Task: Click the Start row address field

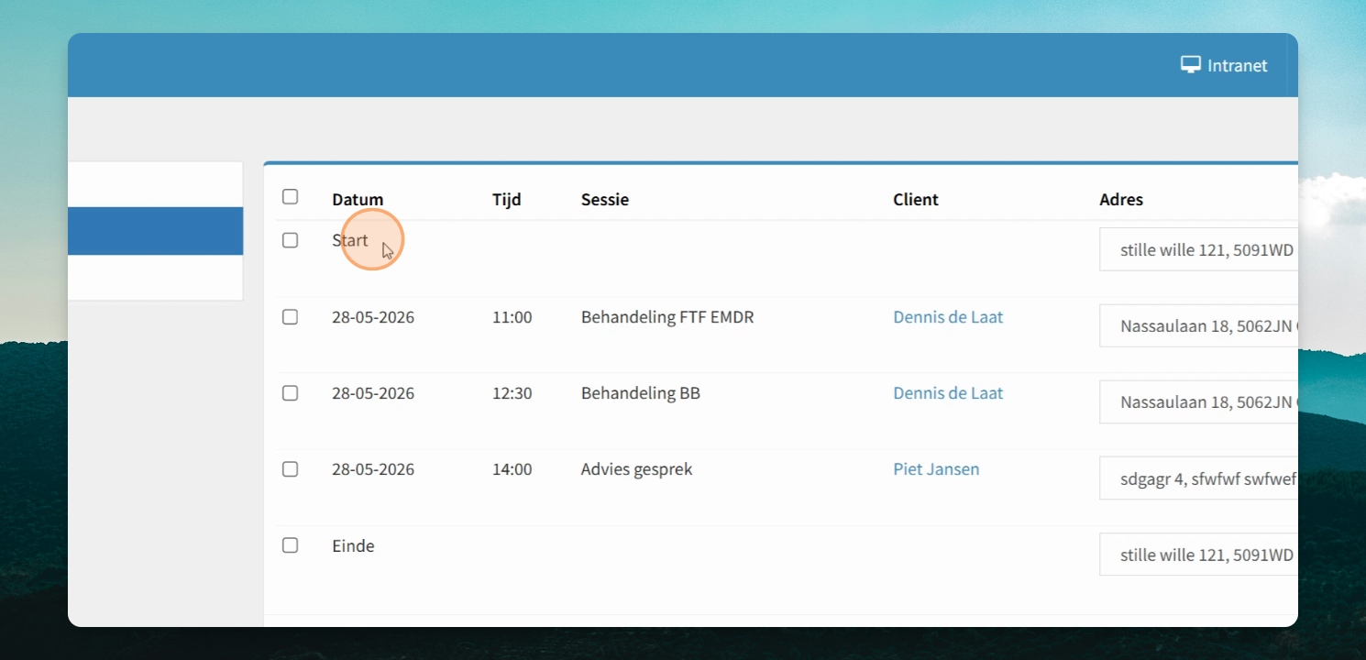Action: pos(1198,249)
